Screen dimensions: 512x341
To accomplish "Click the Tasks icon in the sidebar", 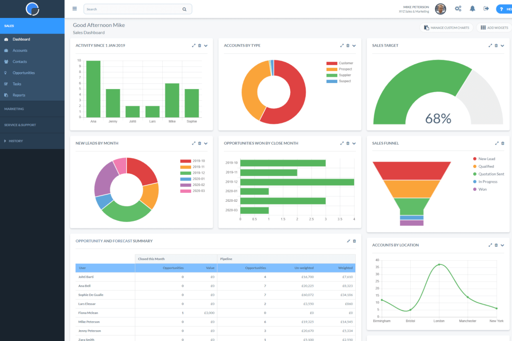I will 6,84.
